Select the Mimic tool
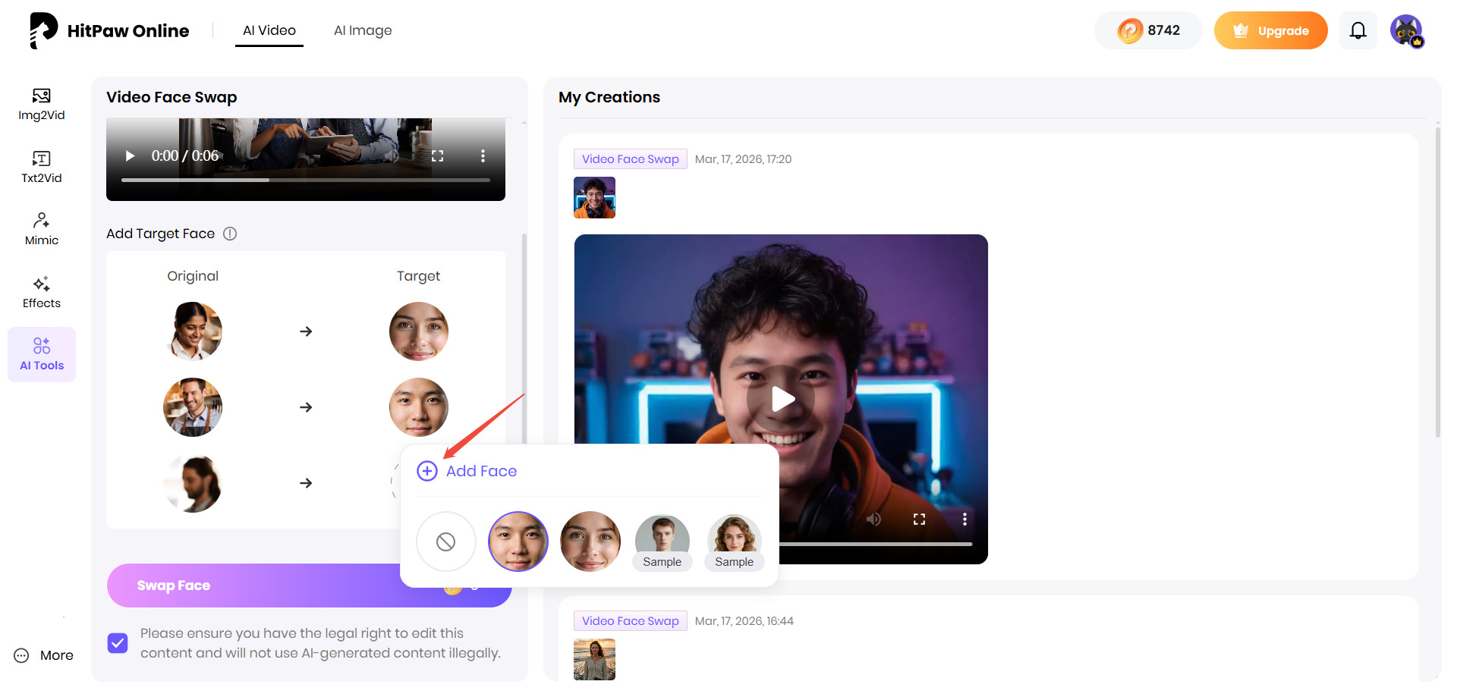Screen dimensions: 1457x697 click(x=41, y=228)
